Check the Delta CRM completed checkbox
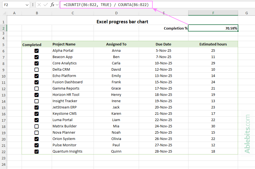Image resolution: width=255 pixels, height=169 pixels. [x=37, y=70]
